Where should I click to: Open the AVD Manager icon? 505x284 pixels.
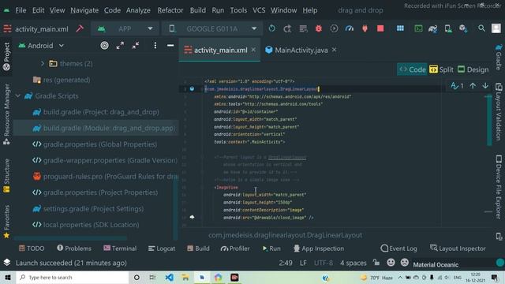pos(448,28)
